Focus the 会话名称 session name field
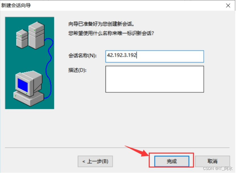 click(x=155, y=56)
